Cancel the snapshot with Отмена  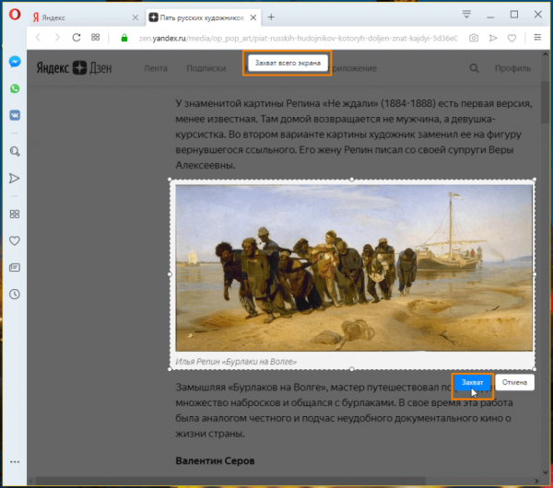pos(514,382)
